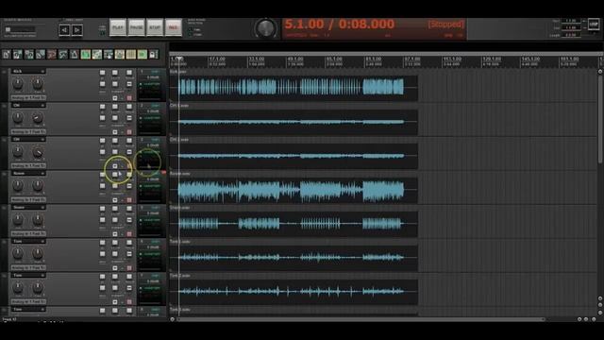Open the Snare track name dropdown arrow
This screenshot has width=604, height=340.
pyautogui.click(x=42, y=208)
